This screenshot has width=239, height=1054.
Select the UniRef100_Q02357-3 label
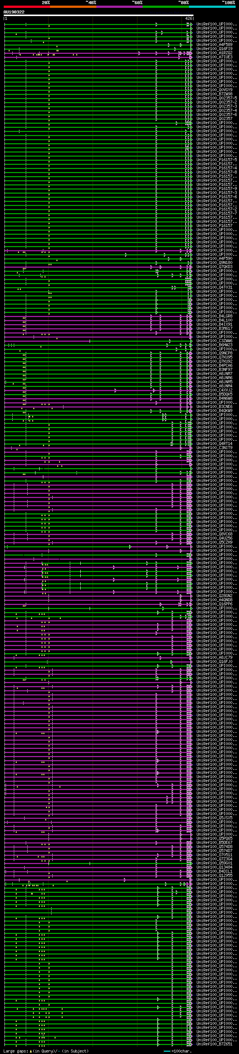[217, 107]
